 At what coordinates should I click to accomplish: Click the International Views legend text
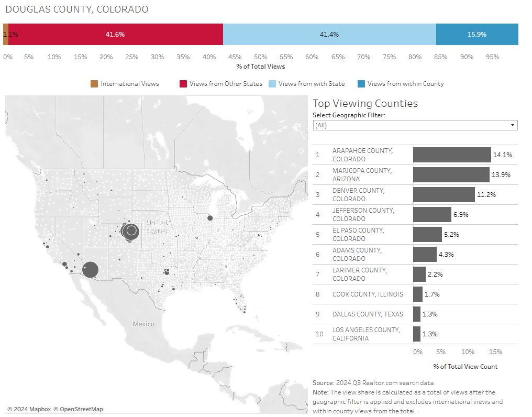coord(130,84)
